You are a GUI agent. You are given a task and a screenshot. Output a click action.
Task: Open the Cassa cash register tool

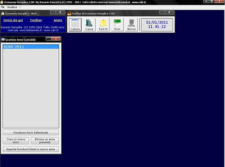(x=89, y=25)
